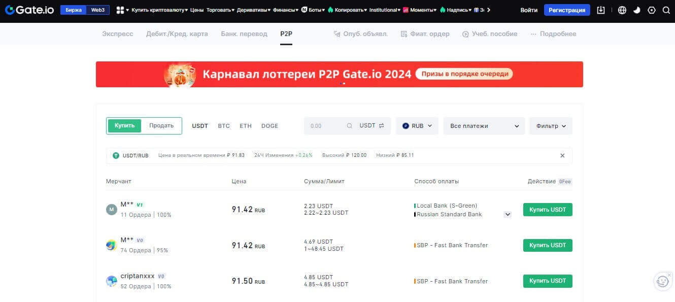Select the BTC coin tab
Image resolution: width=675 pixels, height=302 pixels.
point(224,126)
